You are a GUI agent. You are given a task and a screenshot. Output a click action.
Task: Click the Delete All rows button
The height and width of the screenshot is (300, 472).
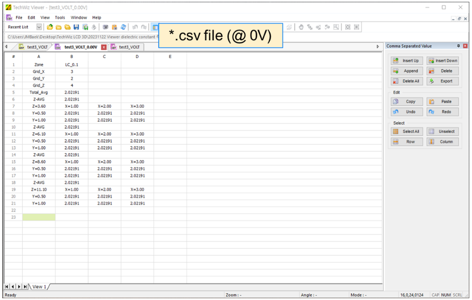point(406,81)
